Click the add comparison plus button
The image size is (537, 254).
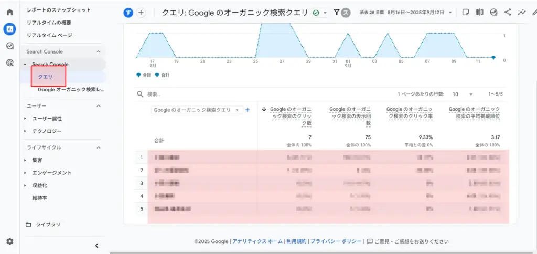pos(141,13)
